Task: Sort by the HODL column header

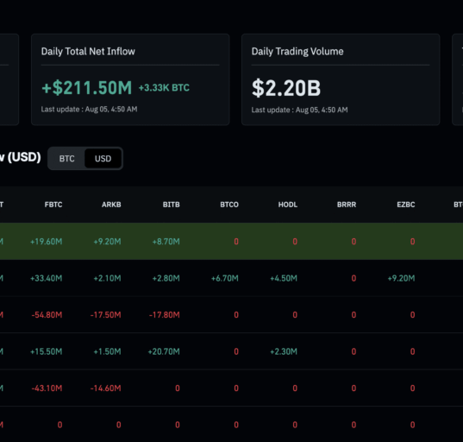Action: click(288, 205)
